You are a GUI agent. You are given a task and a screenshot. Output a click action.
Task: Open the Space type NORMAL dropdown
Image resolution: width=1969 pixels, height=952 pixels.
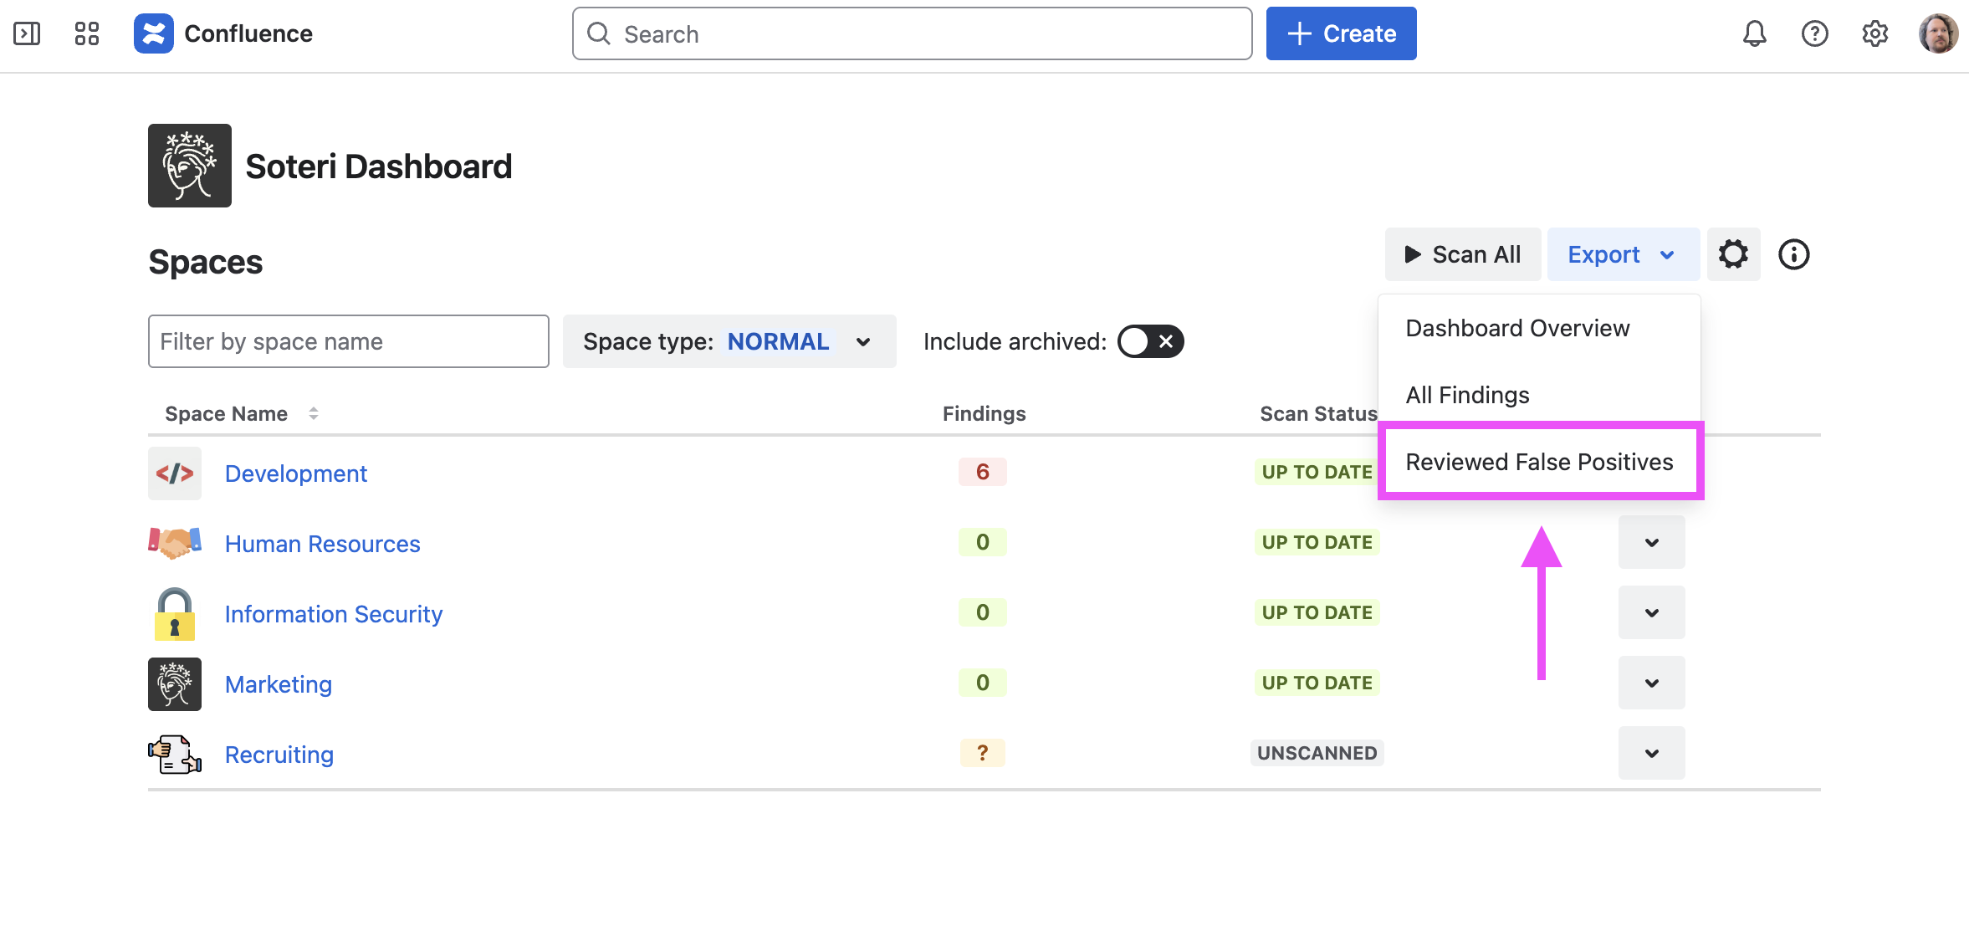coord(729,341)
